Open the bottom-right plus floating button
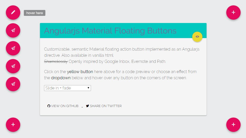Viewport: 246px width, 138px height. coord(233,124)
